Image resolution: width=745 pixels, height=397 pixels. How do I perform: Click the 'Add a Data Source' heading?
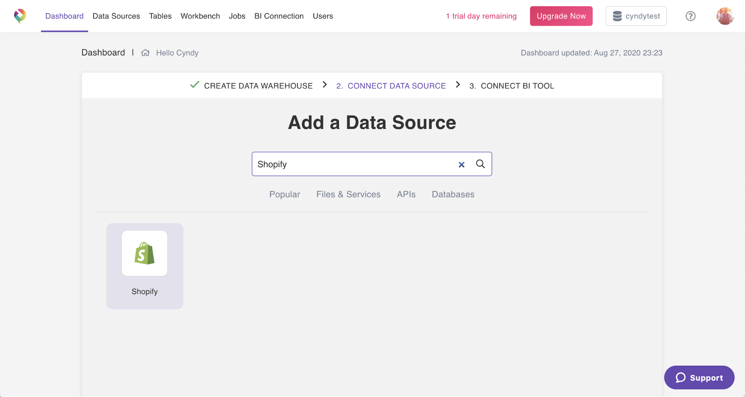point(372,123)
